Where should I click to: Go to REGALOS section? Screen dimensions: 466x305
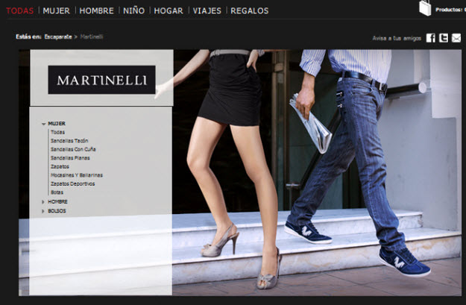[x=249, y=10]
